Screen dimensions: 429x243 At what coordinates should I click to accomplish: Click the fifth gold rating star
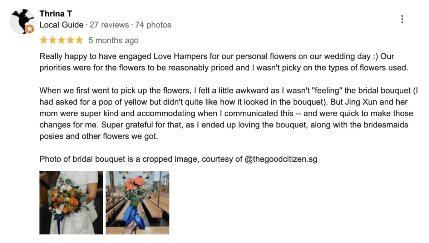[x=79, y=40]
